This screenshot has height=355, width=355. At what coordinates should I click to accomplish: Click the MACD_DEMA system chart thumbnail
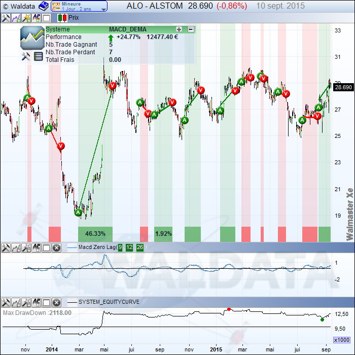(x=32, y=38)
